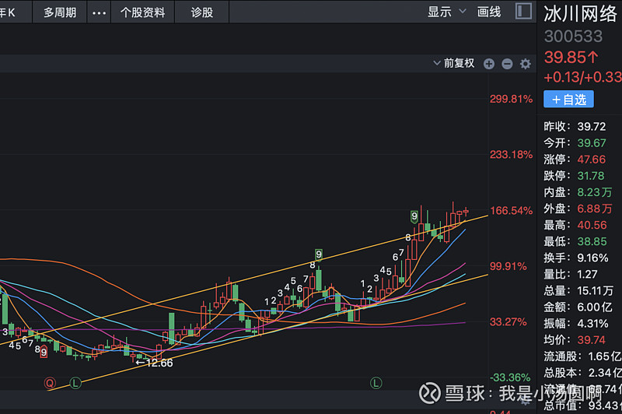Viewport: 622px width, 414px height.
Task: Click the 最低 38.85 value
Action: (592, 241)
